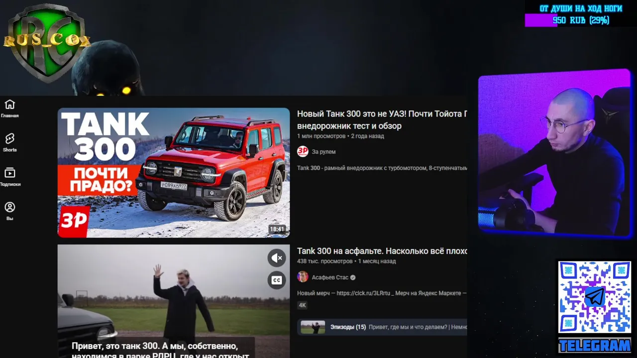Open video title Новый Танк 300 это не УАЗ

pyautogui.click(x=382, y=120)
